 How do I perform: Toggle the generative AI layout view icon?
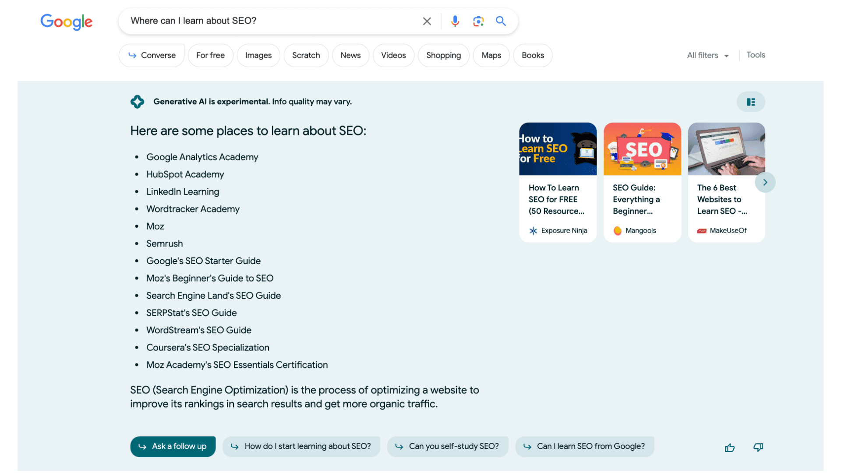[x=751, y=102]
